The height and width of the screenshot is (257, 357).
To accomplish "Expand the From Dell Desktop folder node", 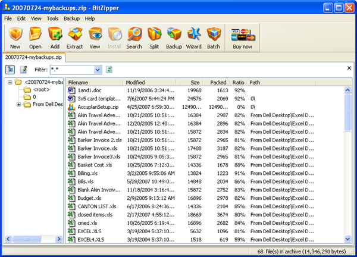I will pyautogui.click(x=18, y=105).
